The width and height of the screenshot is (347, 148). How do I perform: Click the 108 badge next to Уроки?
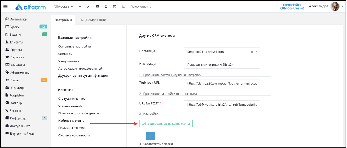pyautogui.click(x=43, y=27)
